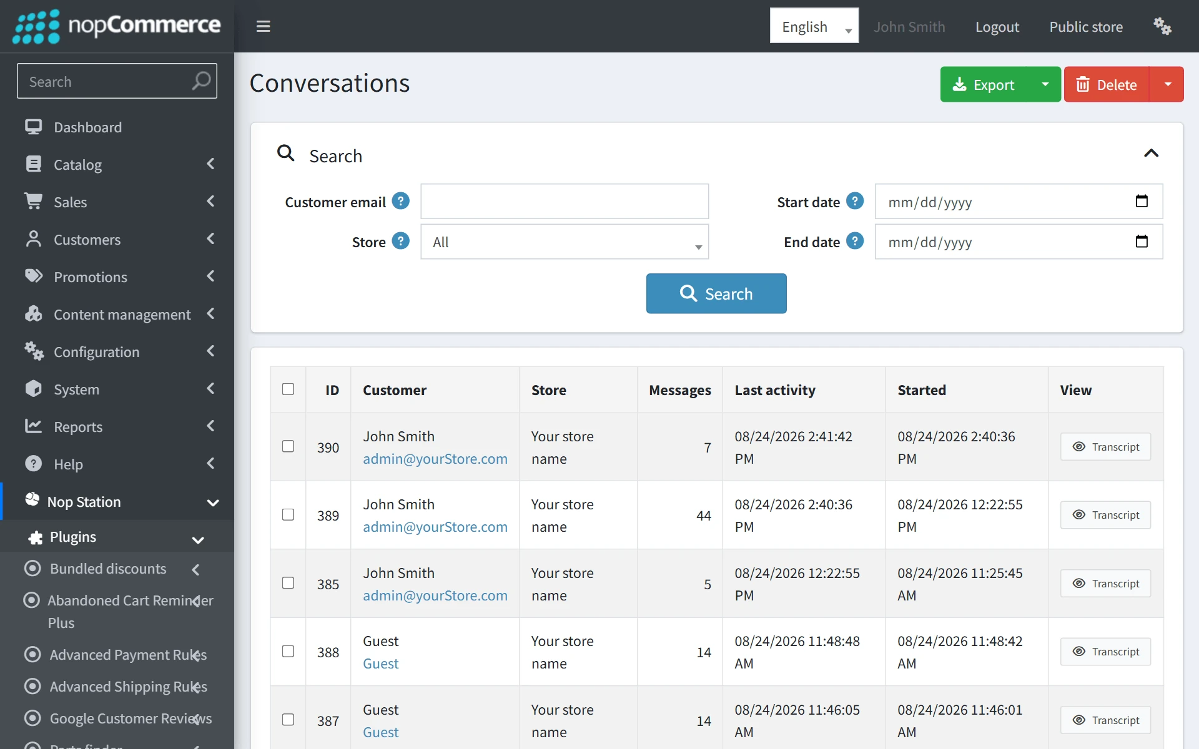The height and width of the screenshot is (749, 1199).
Task: Click admin@yourStore.com link in row 385
Action: [435, 595]
